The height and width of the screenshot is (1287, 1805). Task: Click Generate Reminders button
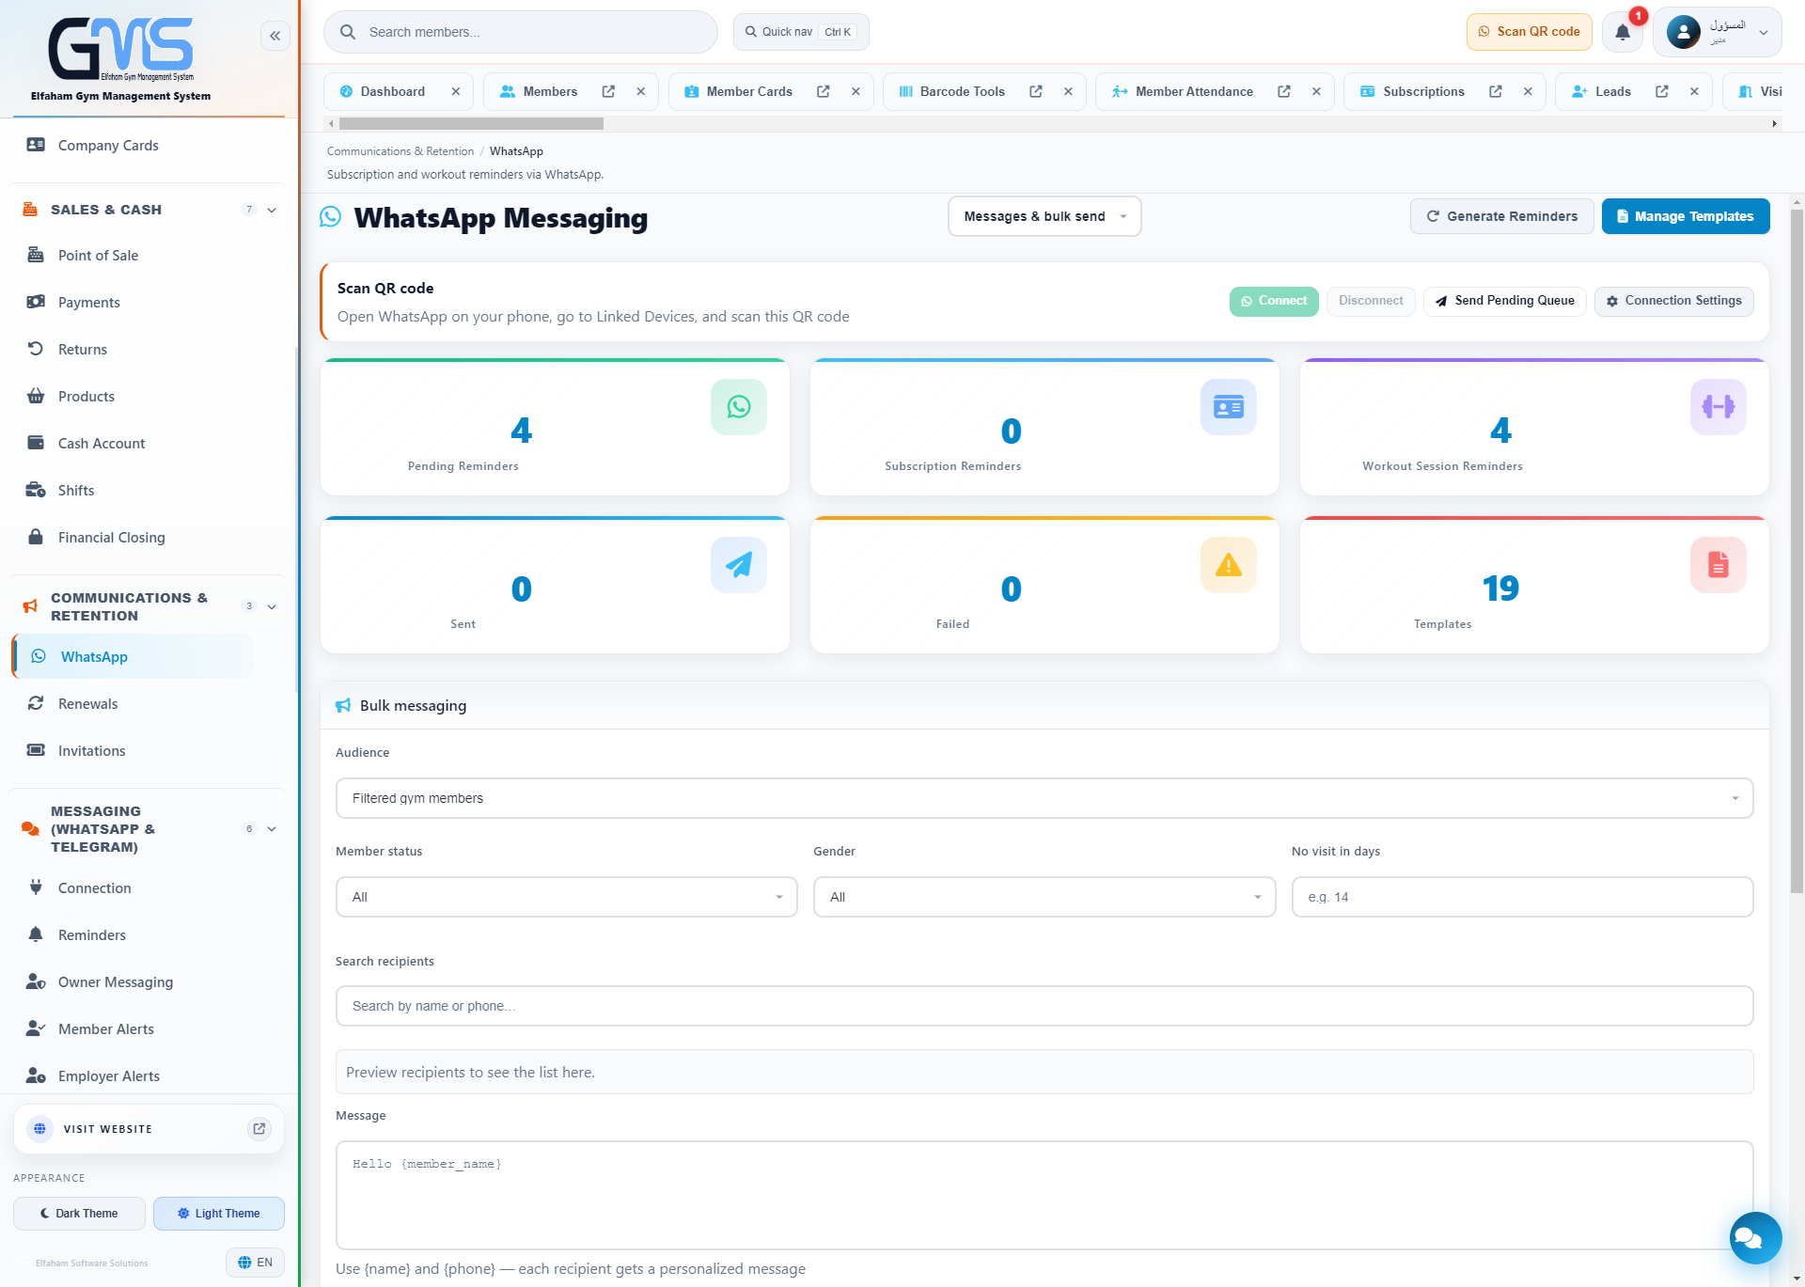(x=1501, y=216)
